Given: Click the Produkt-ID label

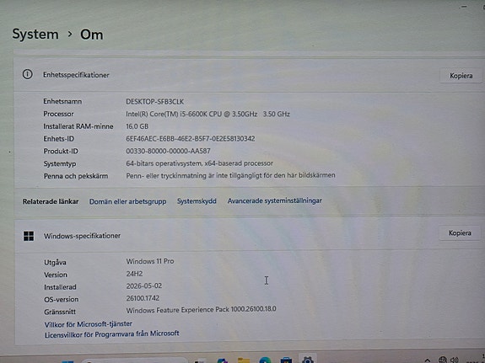Looking at the screenshot, I should pyautogui.click(x=61, y=151).
